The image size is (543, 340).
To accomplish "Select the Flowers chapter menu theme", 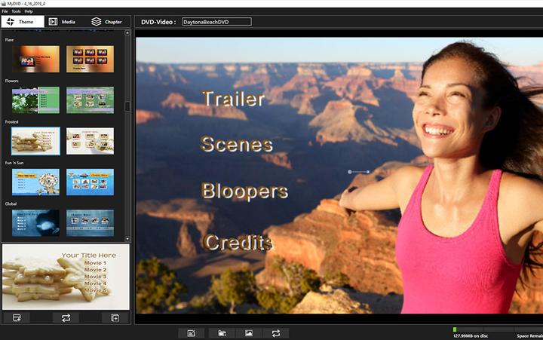I will point(90,100).
